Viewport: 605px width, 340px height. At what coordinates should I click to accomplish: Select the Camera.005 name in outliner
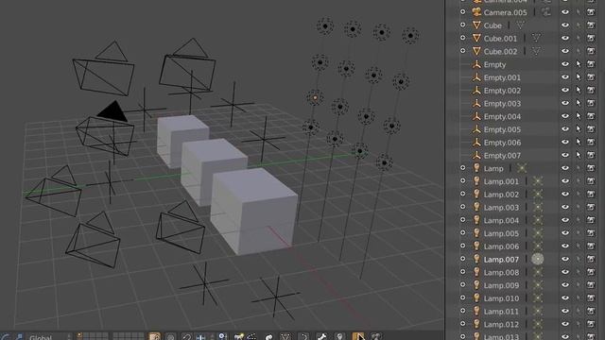505,12
